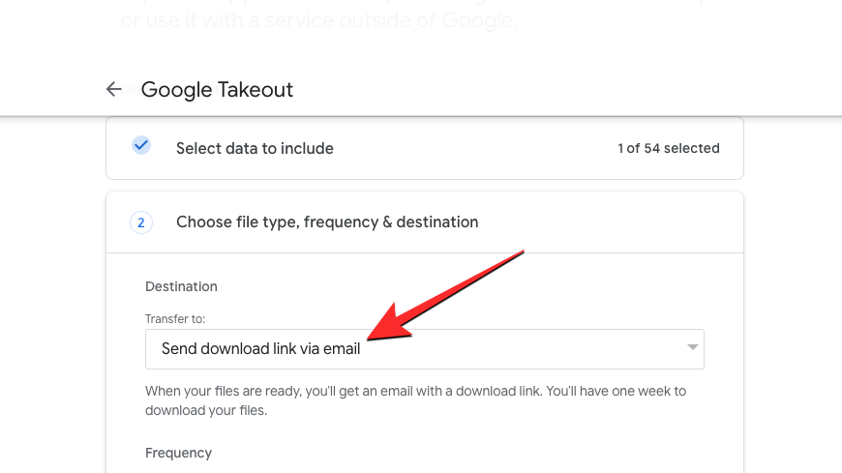Click the blue checkmark step icon
842x473 pixels.
pos(141,145)
